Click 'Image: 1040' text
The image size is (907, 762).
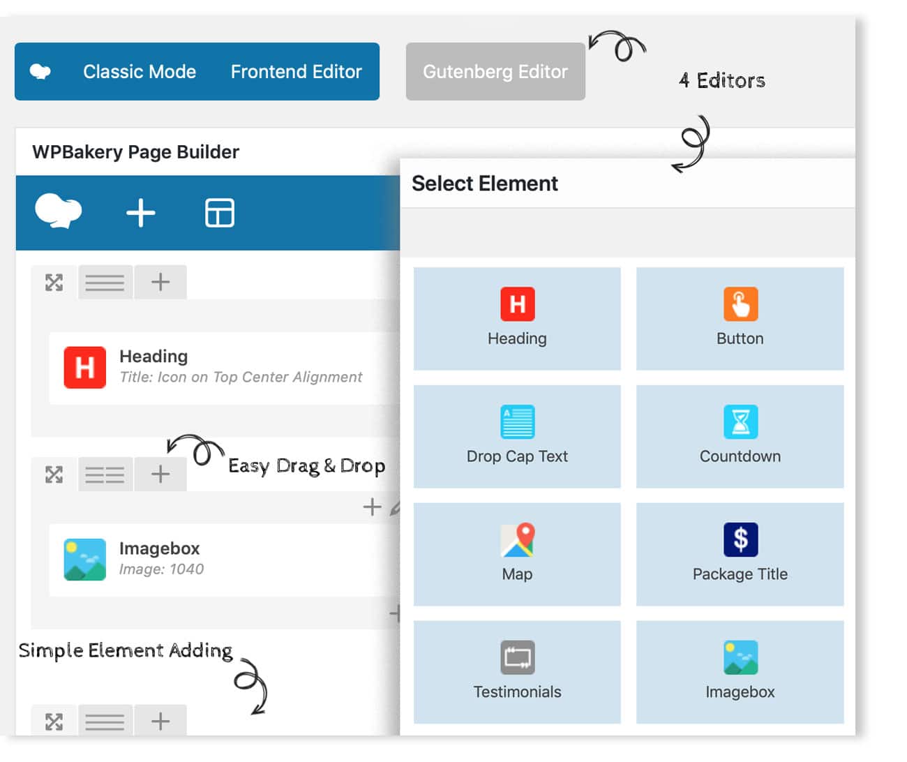pos(161,569)
